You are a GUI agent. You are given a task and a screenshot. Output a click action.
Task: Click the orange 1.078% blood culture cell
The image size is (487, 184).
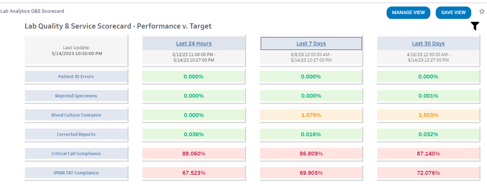(x=311, y=115)
